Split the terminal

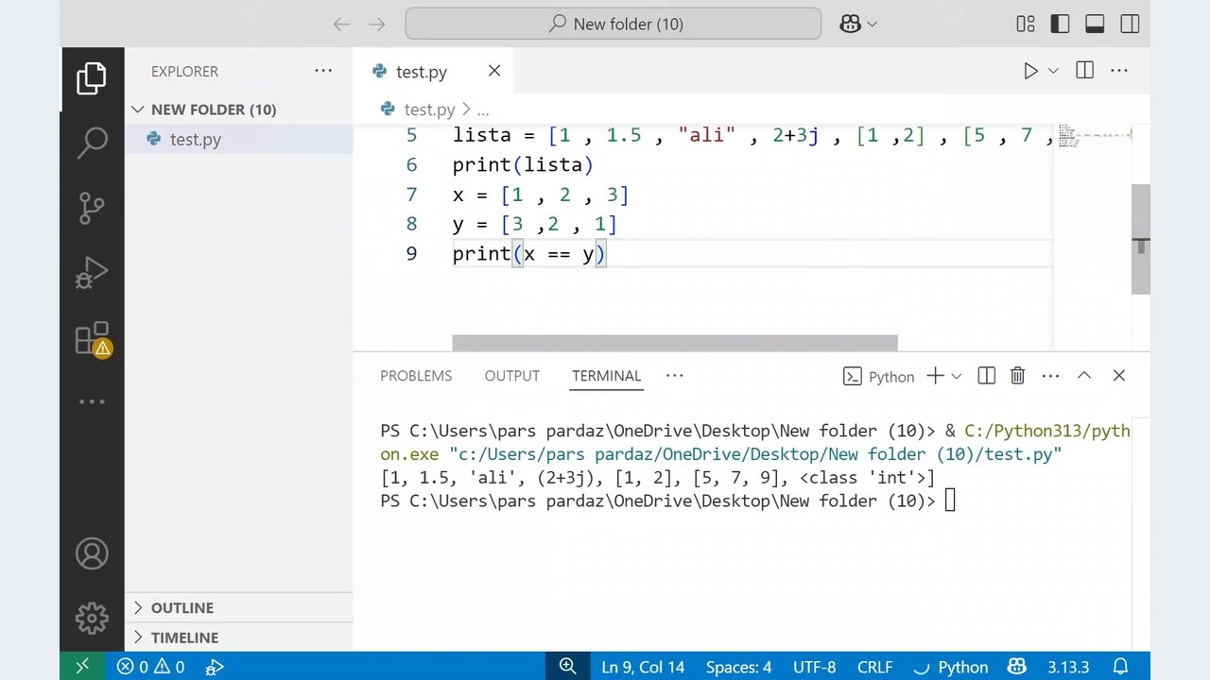986,376
